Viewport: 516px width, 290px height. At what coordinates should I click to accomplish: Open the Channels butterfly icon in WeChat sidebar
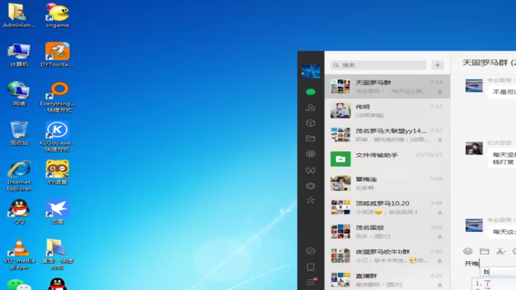point(311,170)
